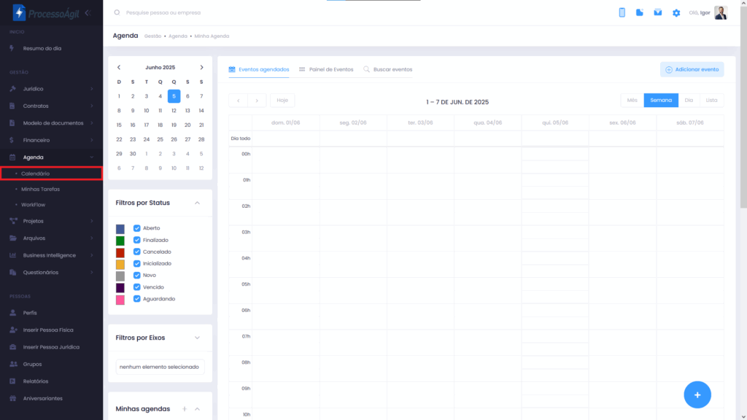Viewport: 747px width, 420px height.
Task: Go to previous week in calendar toolbar
Action: [x=239, y=101]
